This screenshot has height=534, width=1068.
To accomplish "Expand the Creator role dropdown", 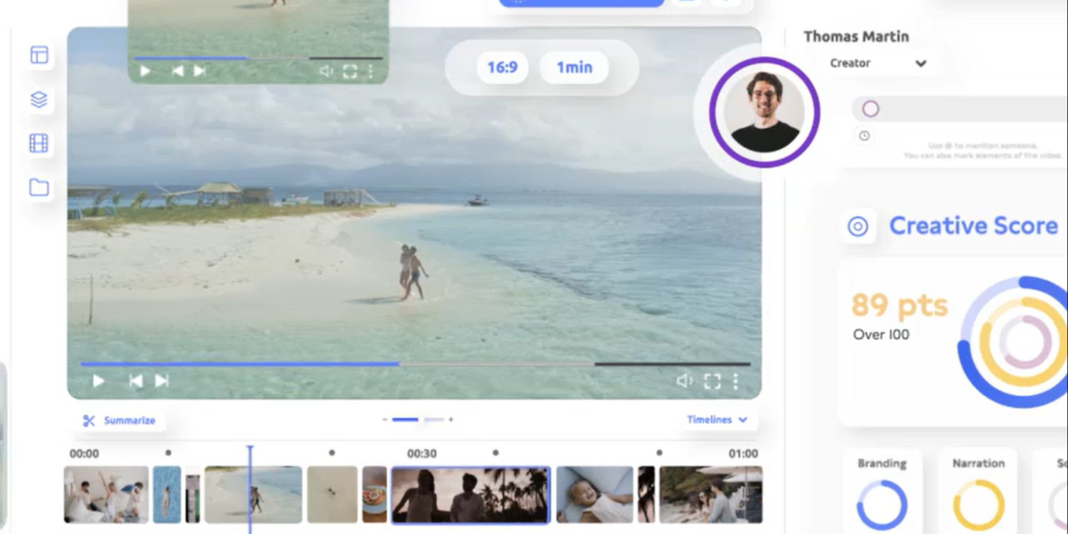I will coord(921,64).
